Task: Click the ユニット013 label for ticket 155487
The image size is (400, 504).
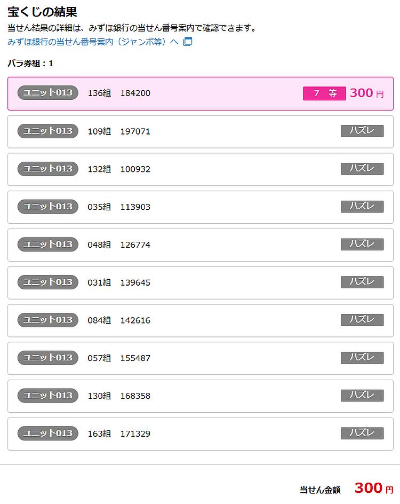Action: pos(48,358)
